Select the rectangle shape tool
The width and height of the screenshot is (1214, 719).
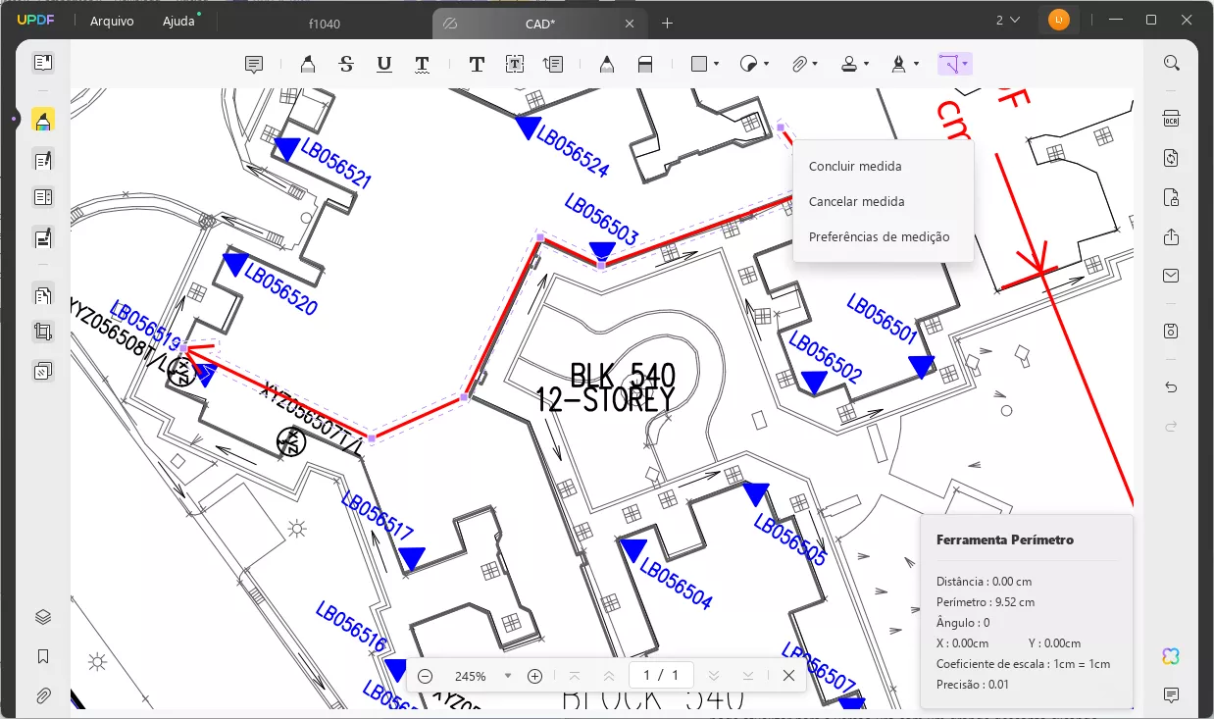point(699,64)
